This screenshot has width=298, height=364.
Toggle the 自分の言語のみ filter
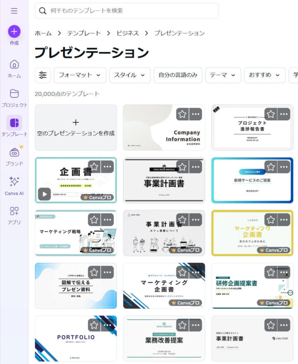click(178, 75)
